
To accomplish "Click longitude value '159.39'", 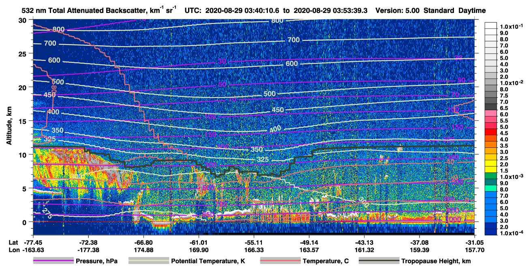I will (420, 250).
